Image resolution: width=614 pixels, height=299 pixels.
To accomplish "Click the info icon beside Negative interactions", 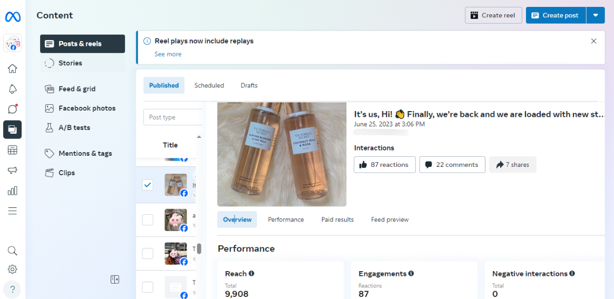I will [x=572, y=274].
